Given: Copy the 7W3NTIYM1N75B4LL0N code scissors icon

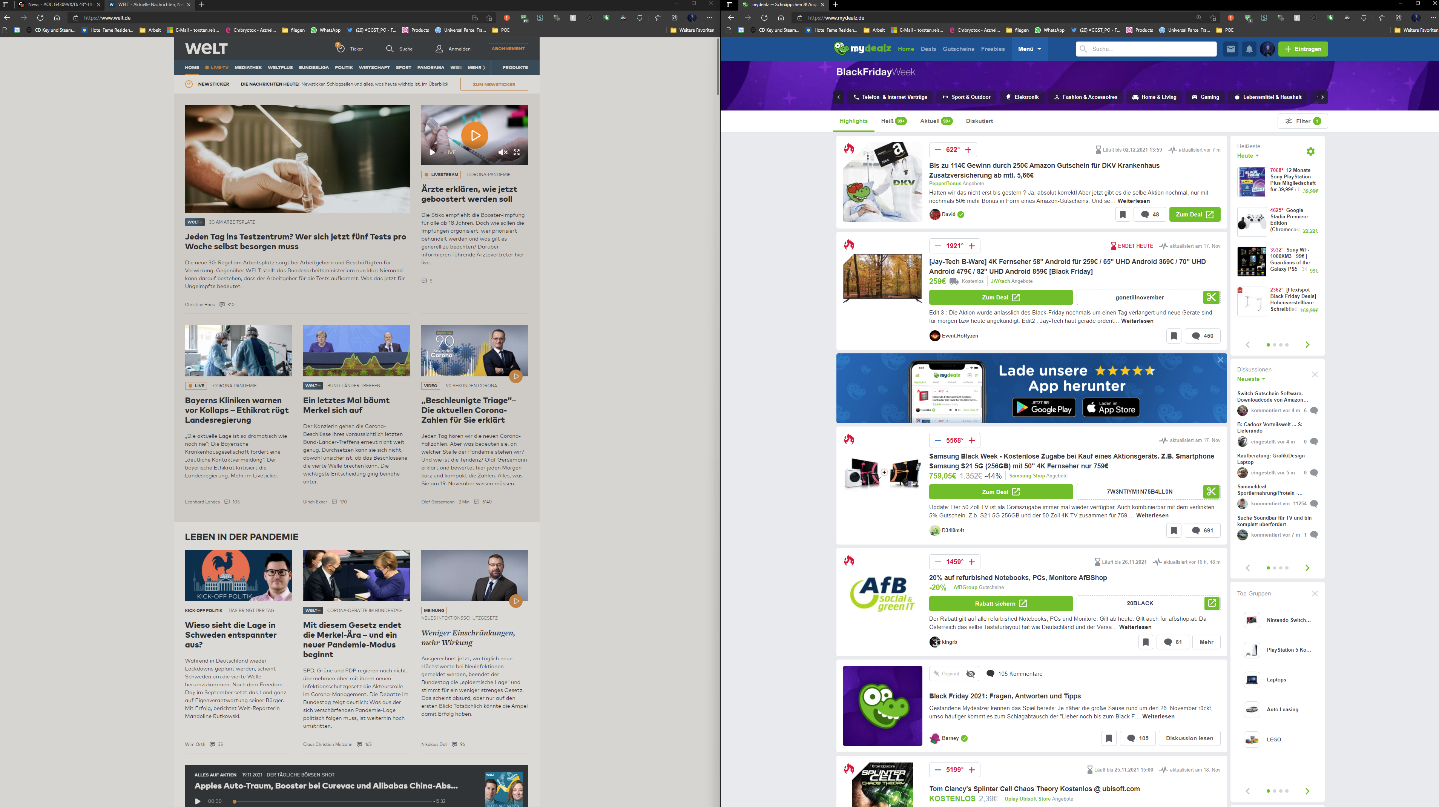Looking at the screenshot, I should click(1211, 492).
